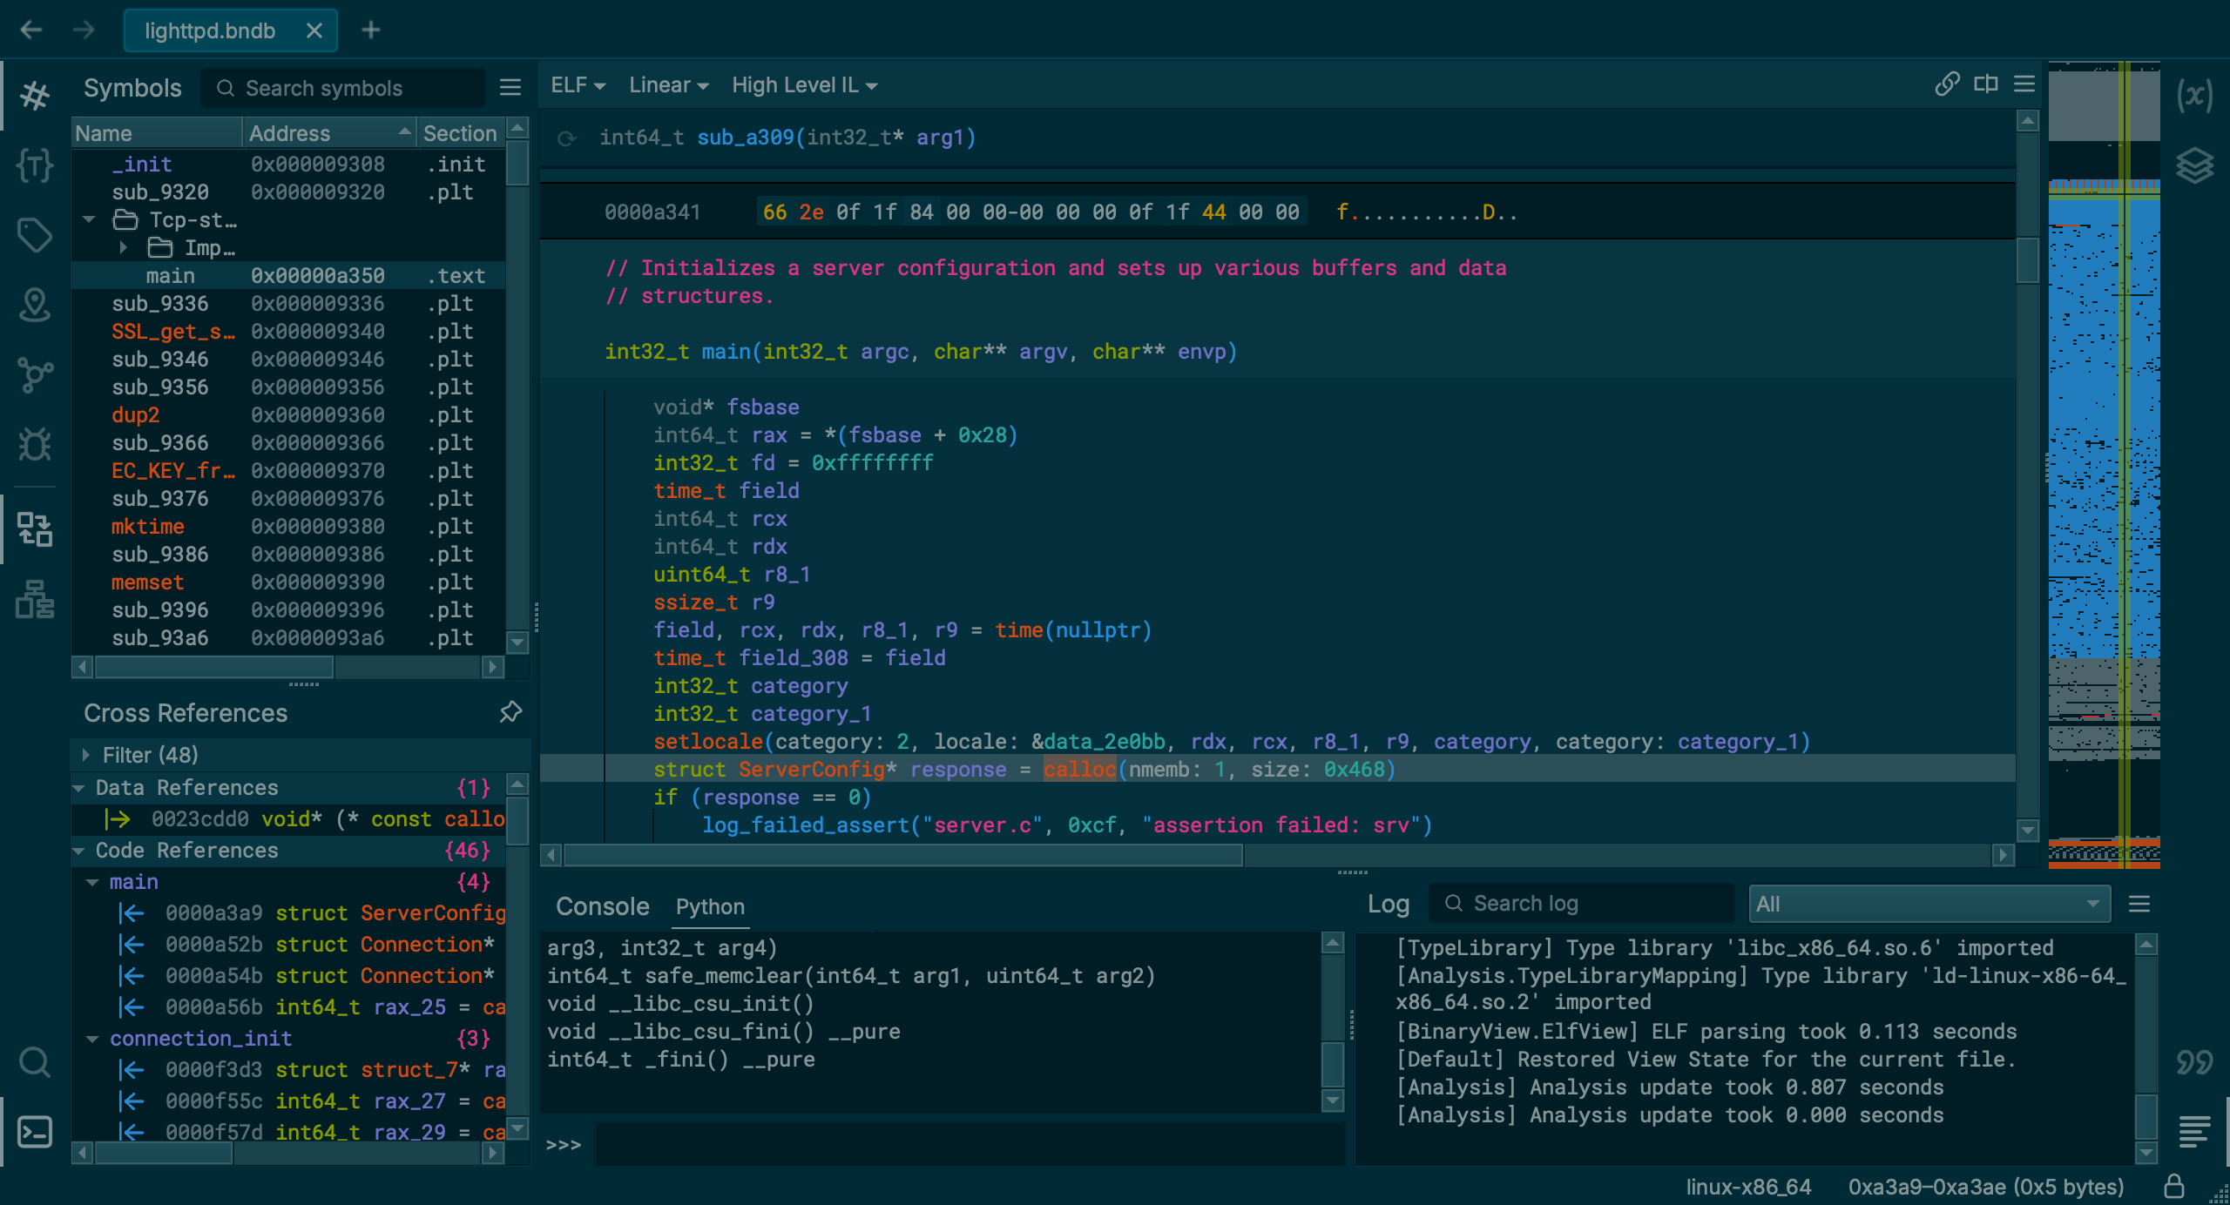The height and width of the screenshot is (1205, 2230).
Task: Open the Debugger bug icon
Action: coord(35,445)
